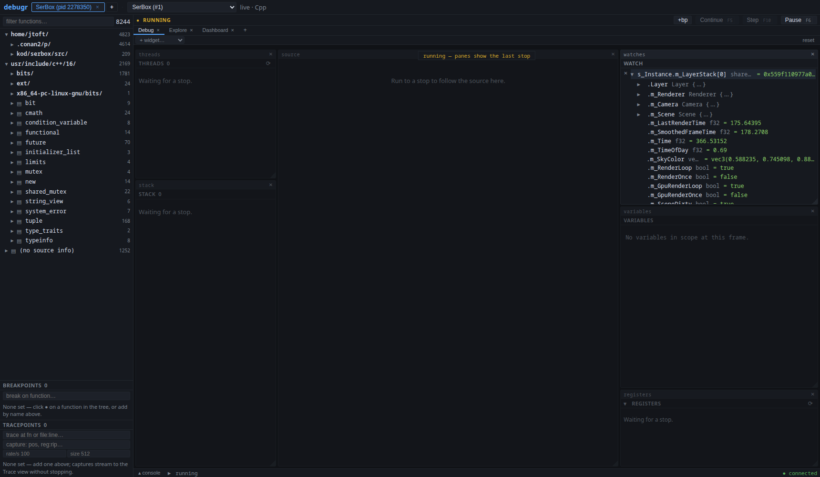Screen dimensions: 820x477
Task: Click the +bp button
Action: point(683,20)
